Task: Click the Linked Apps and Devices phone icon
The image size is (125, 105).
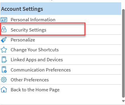Action: [x=4, y=60]
